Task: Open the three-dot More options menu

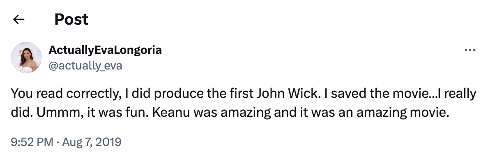Action: (x=470, y=50)
